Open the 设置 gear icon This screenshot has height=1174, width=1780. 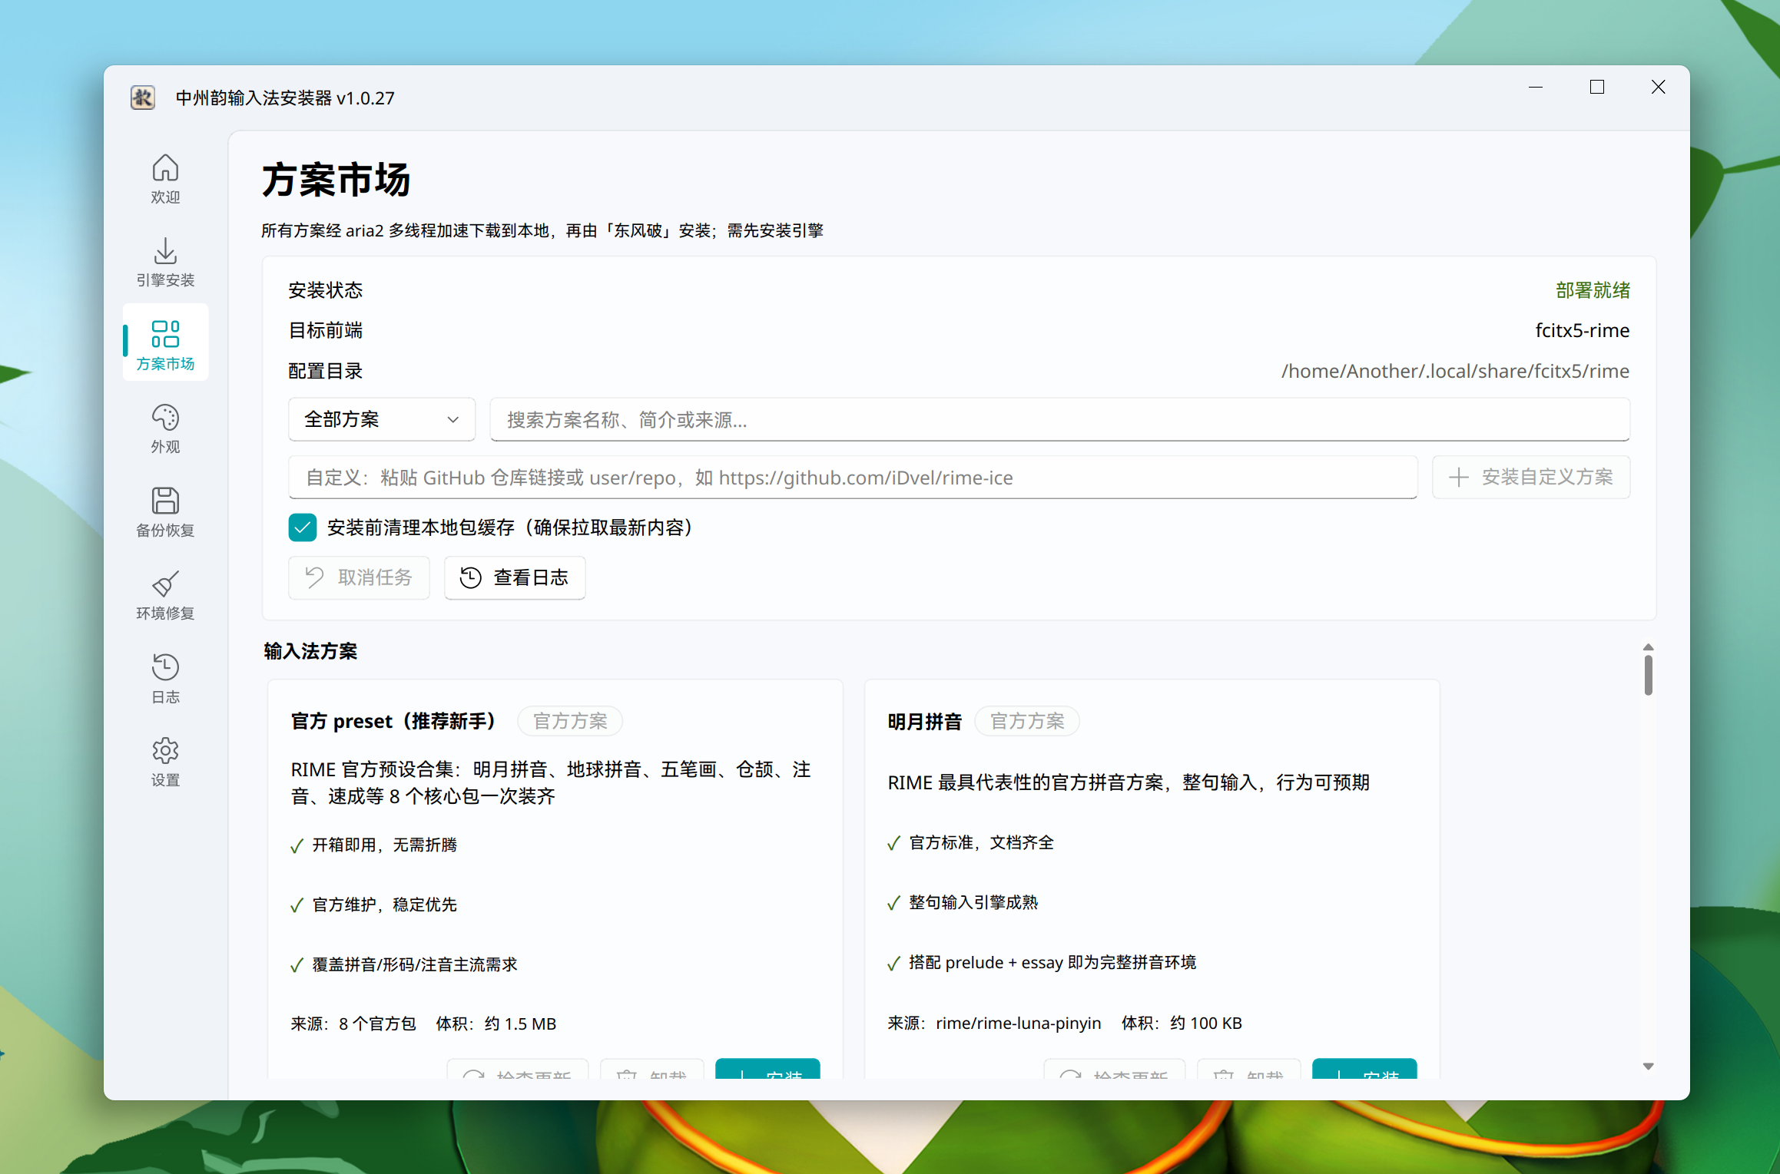tap(165, 750)
